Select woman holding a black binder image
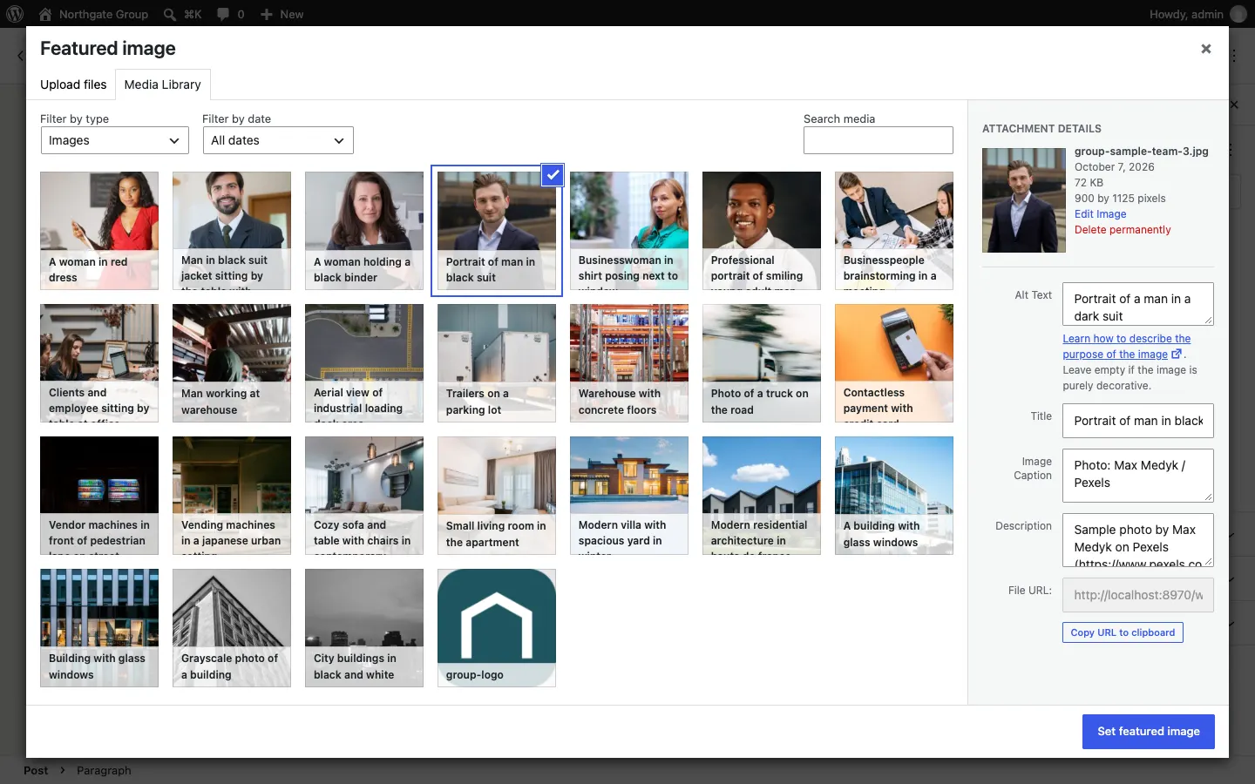Screen dimensions: 1255x784 (364, 231)
